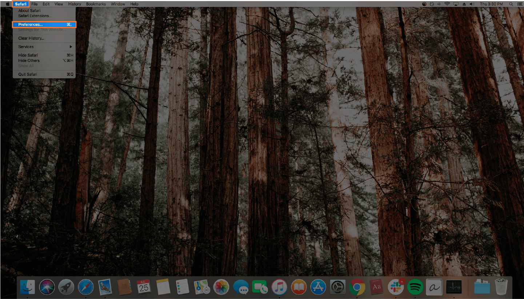The image size is (524, 299).
Task: Open the Edit menu
Action: (x=46, y=4)
